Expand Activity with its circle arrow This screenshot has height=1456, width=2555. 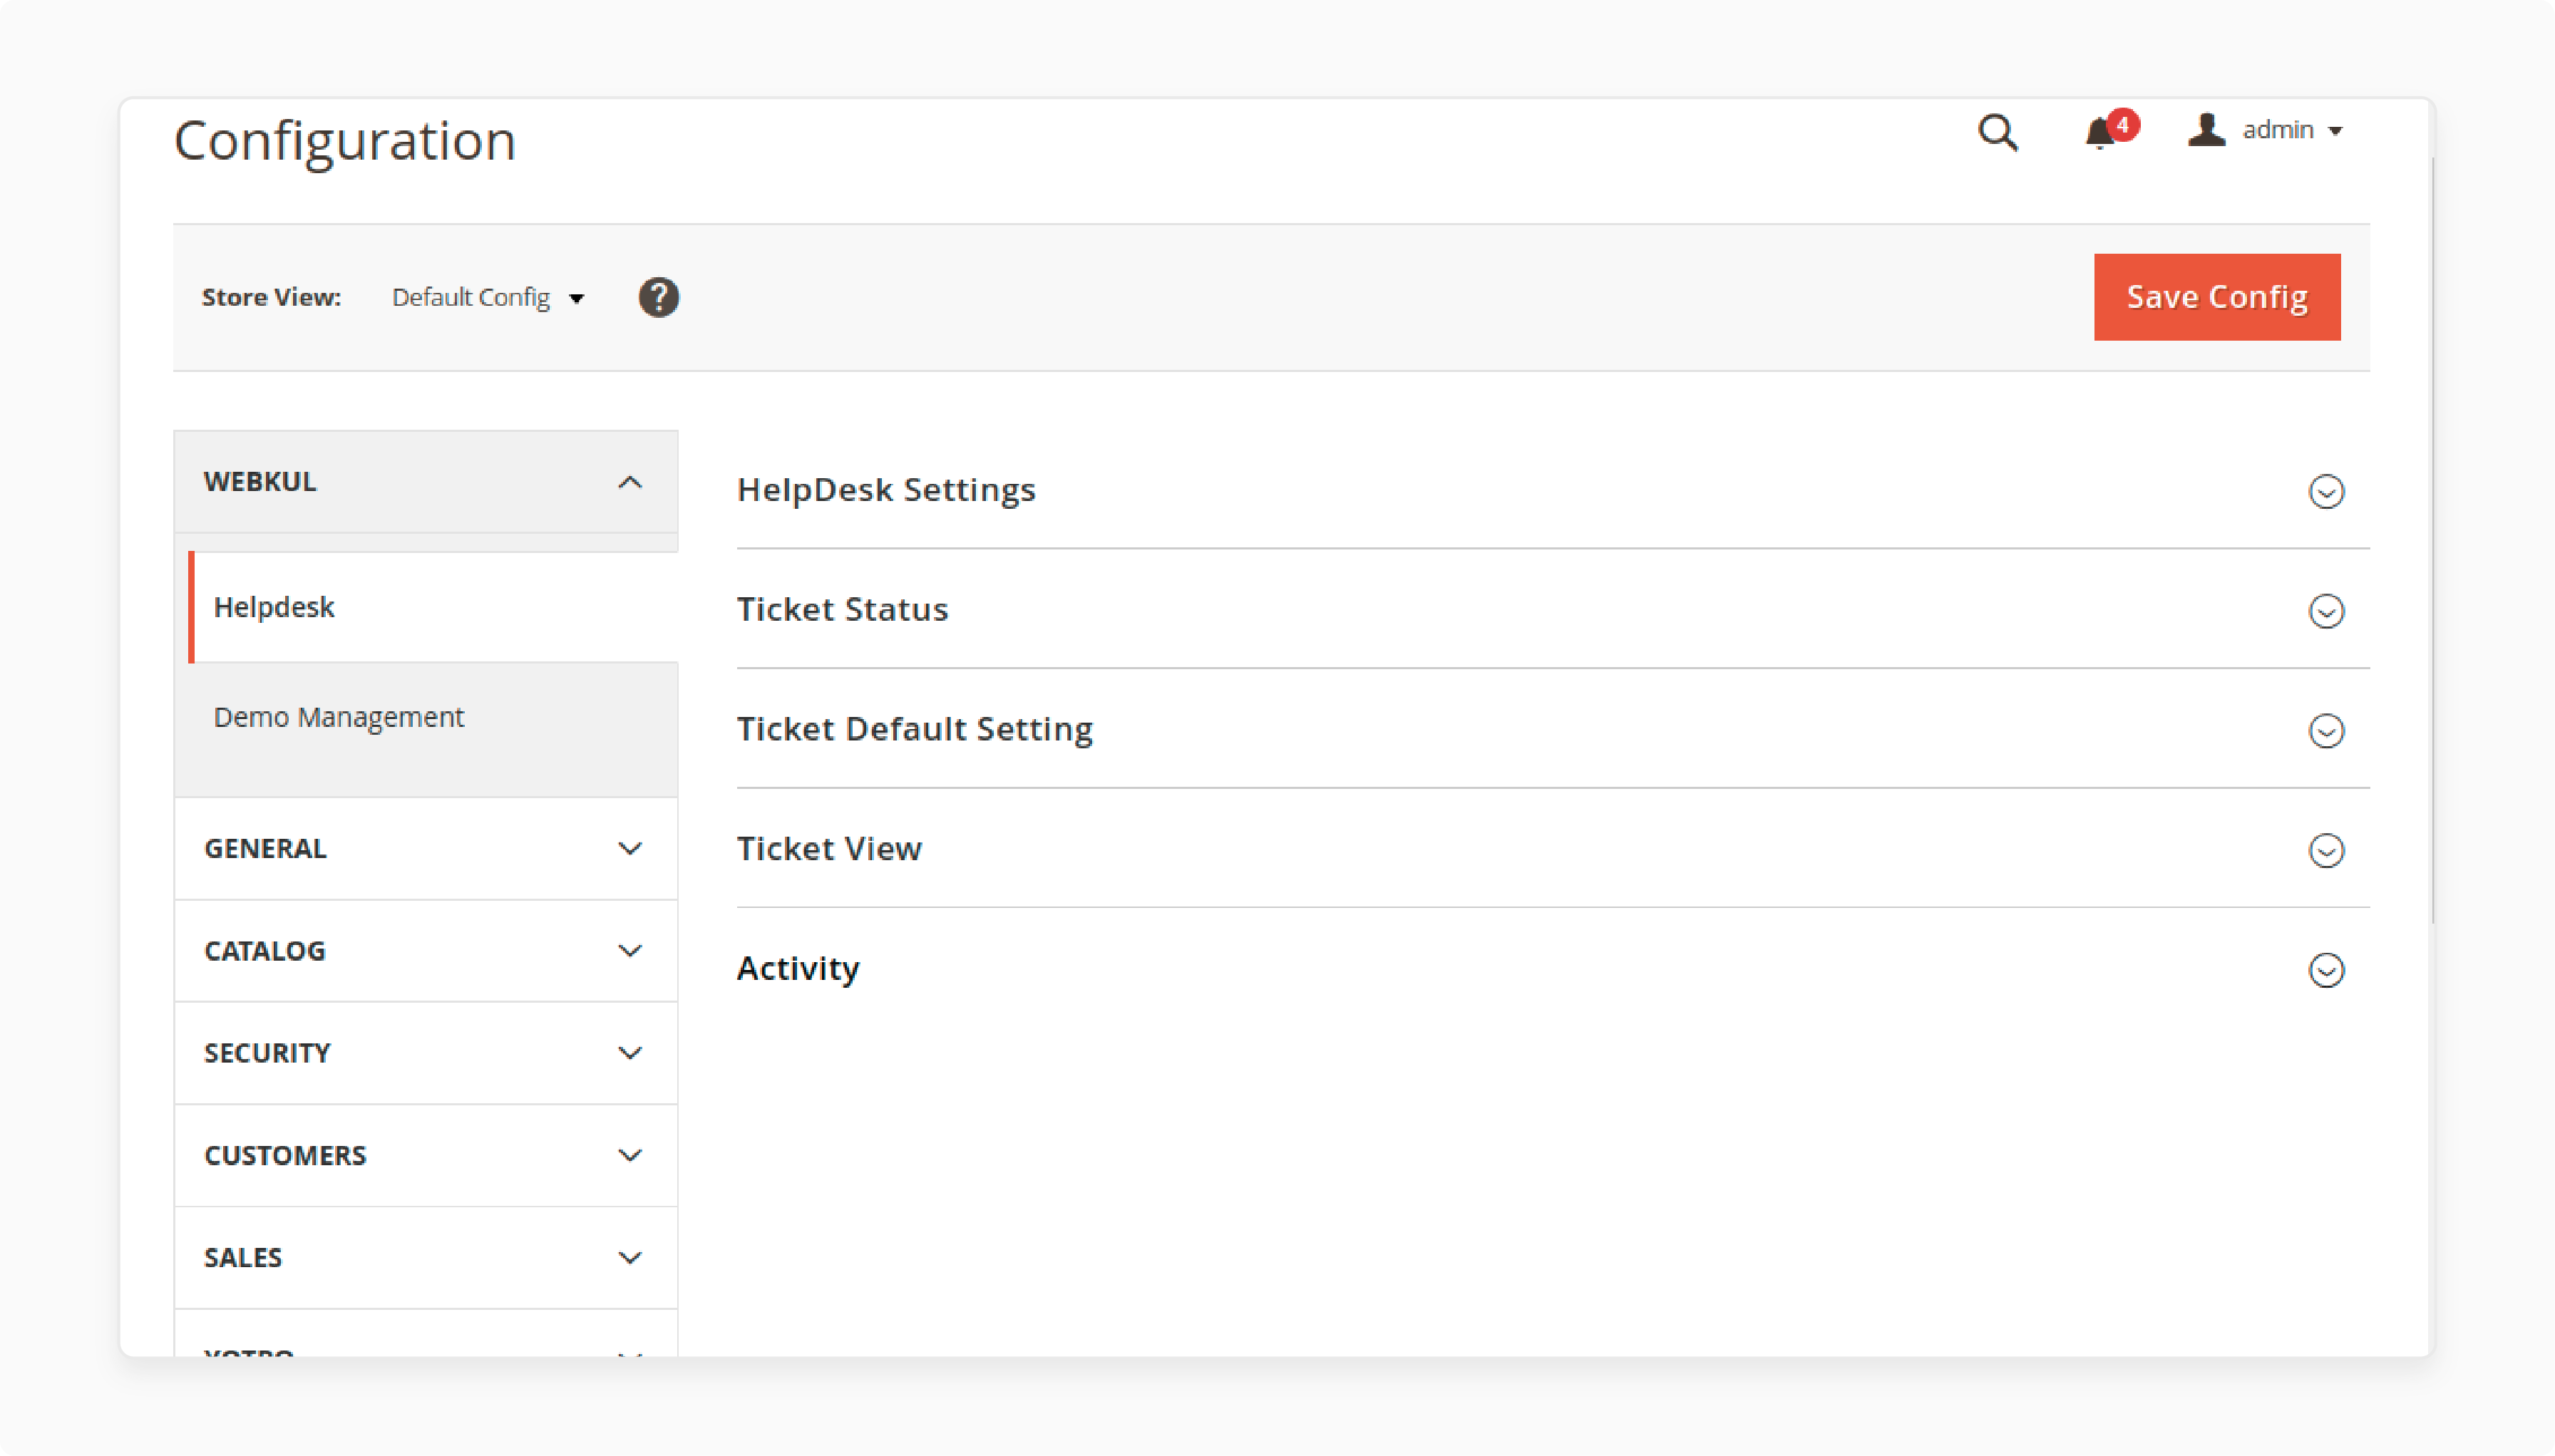pos(2326,970)
